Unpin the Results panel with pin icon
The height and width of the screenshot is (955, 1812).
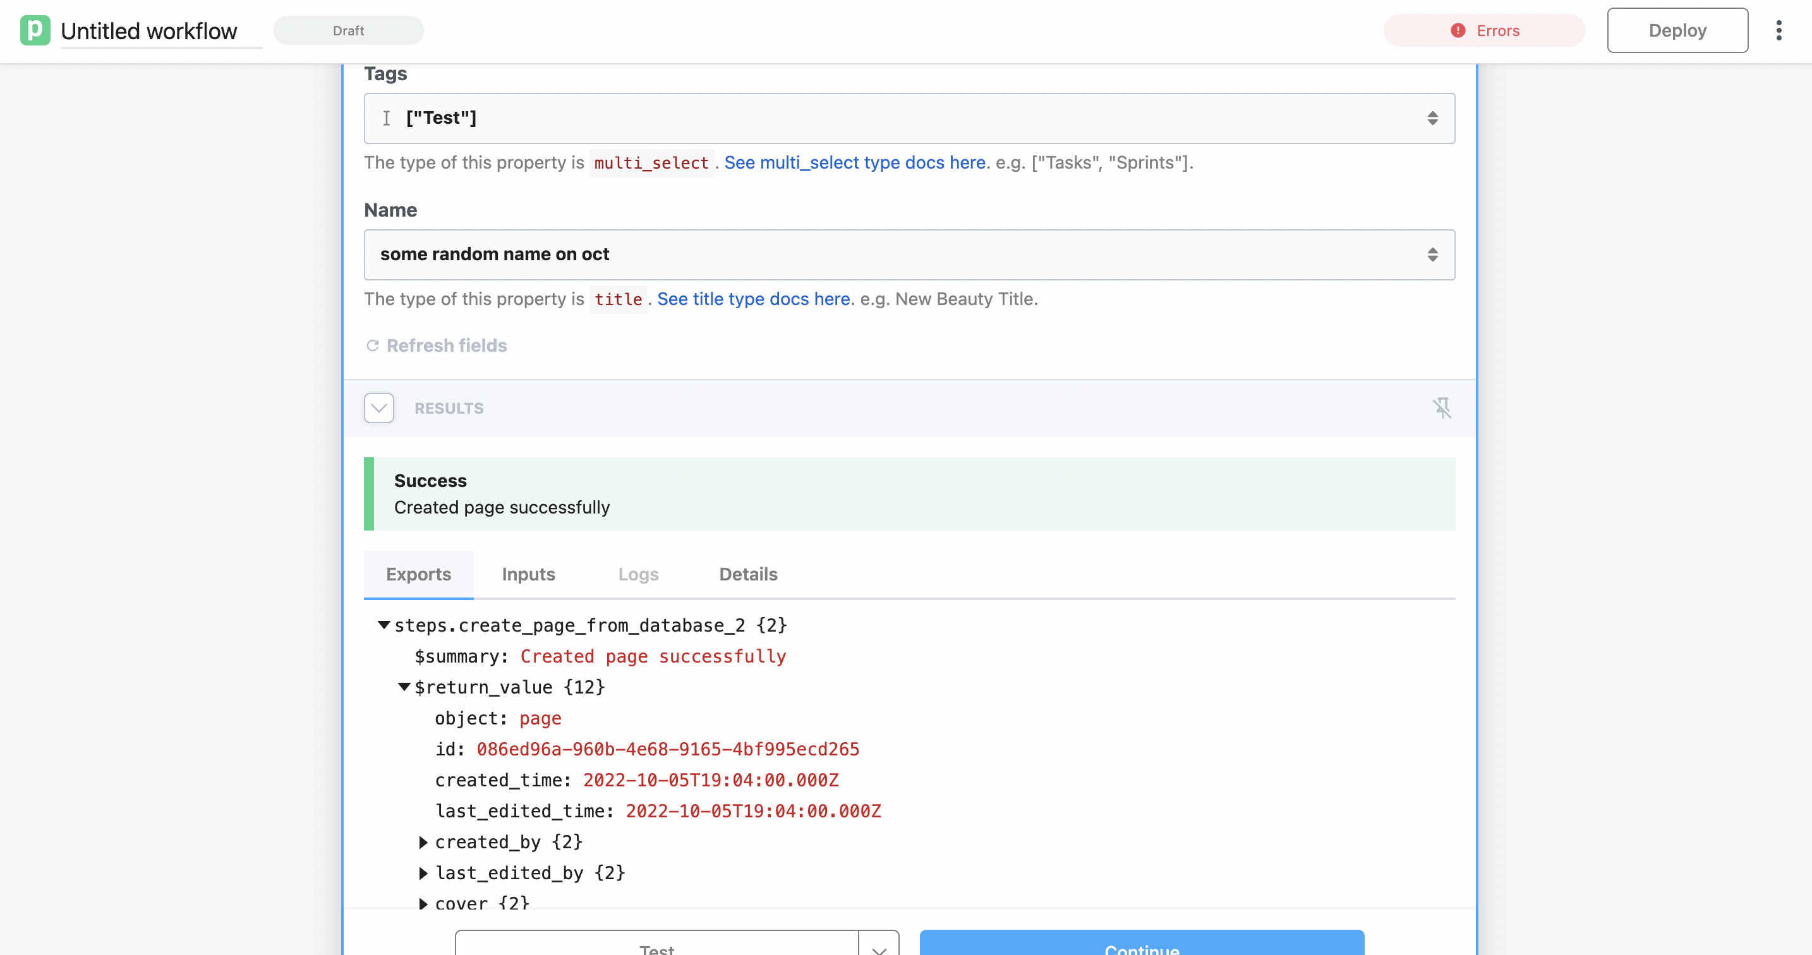pyautogui.click(x=1441, y=408)
